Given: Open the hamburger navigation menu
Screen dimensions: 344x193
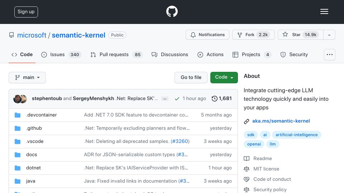Looking at the screenshot, I should (x=324, y=11).
